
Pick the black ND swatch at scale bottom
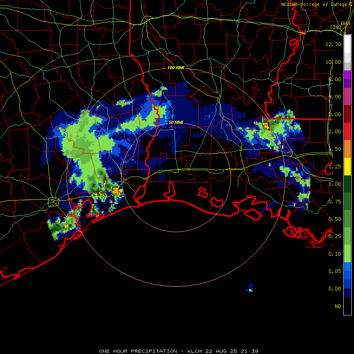coord(347,306)
